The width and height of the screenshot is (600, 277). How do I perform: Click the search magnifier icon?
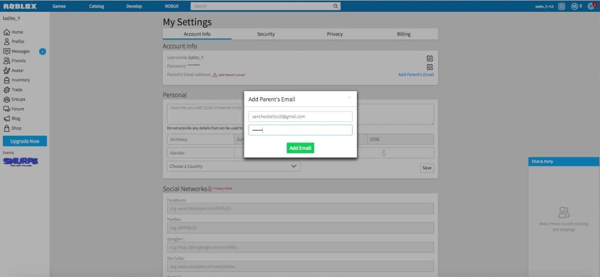click(335, 6)
